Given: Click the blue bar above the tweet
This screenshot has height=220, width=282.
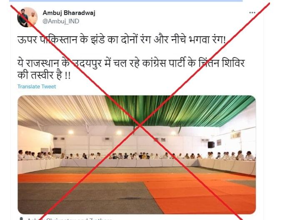Looking at the screenshot, I should tap(126, 1).
